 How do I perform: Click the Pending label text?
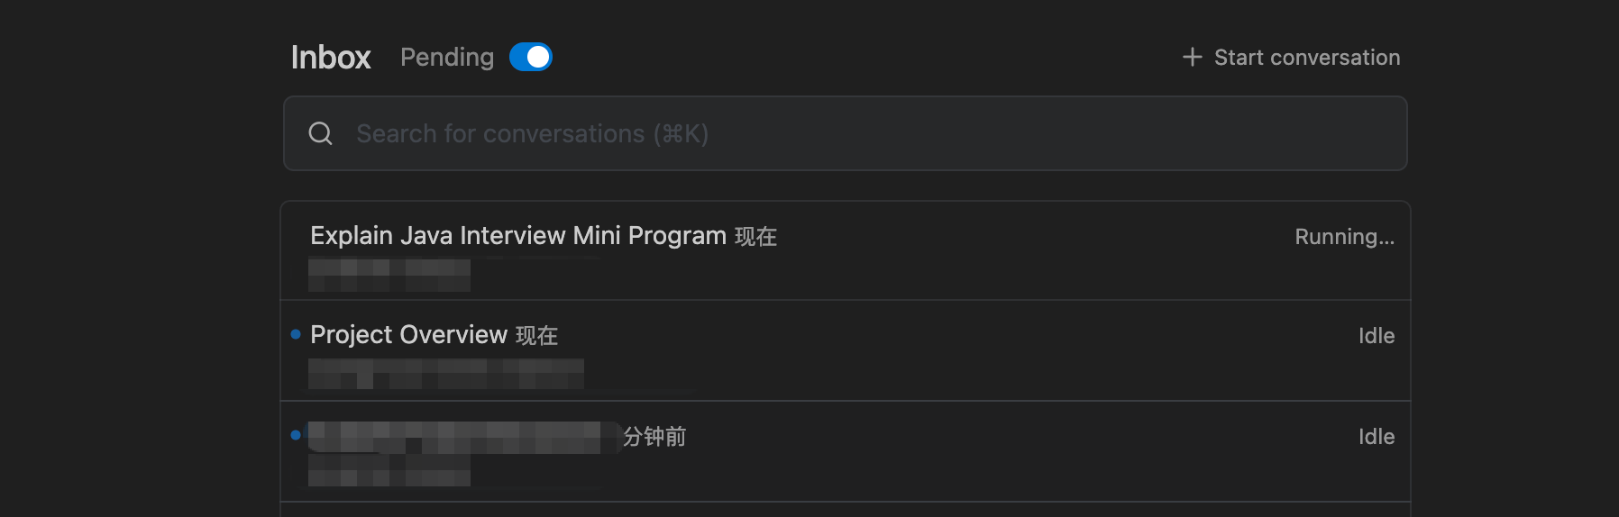(x=447, y=58)
